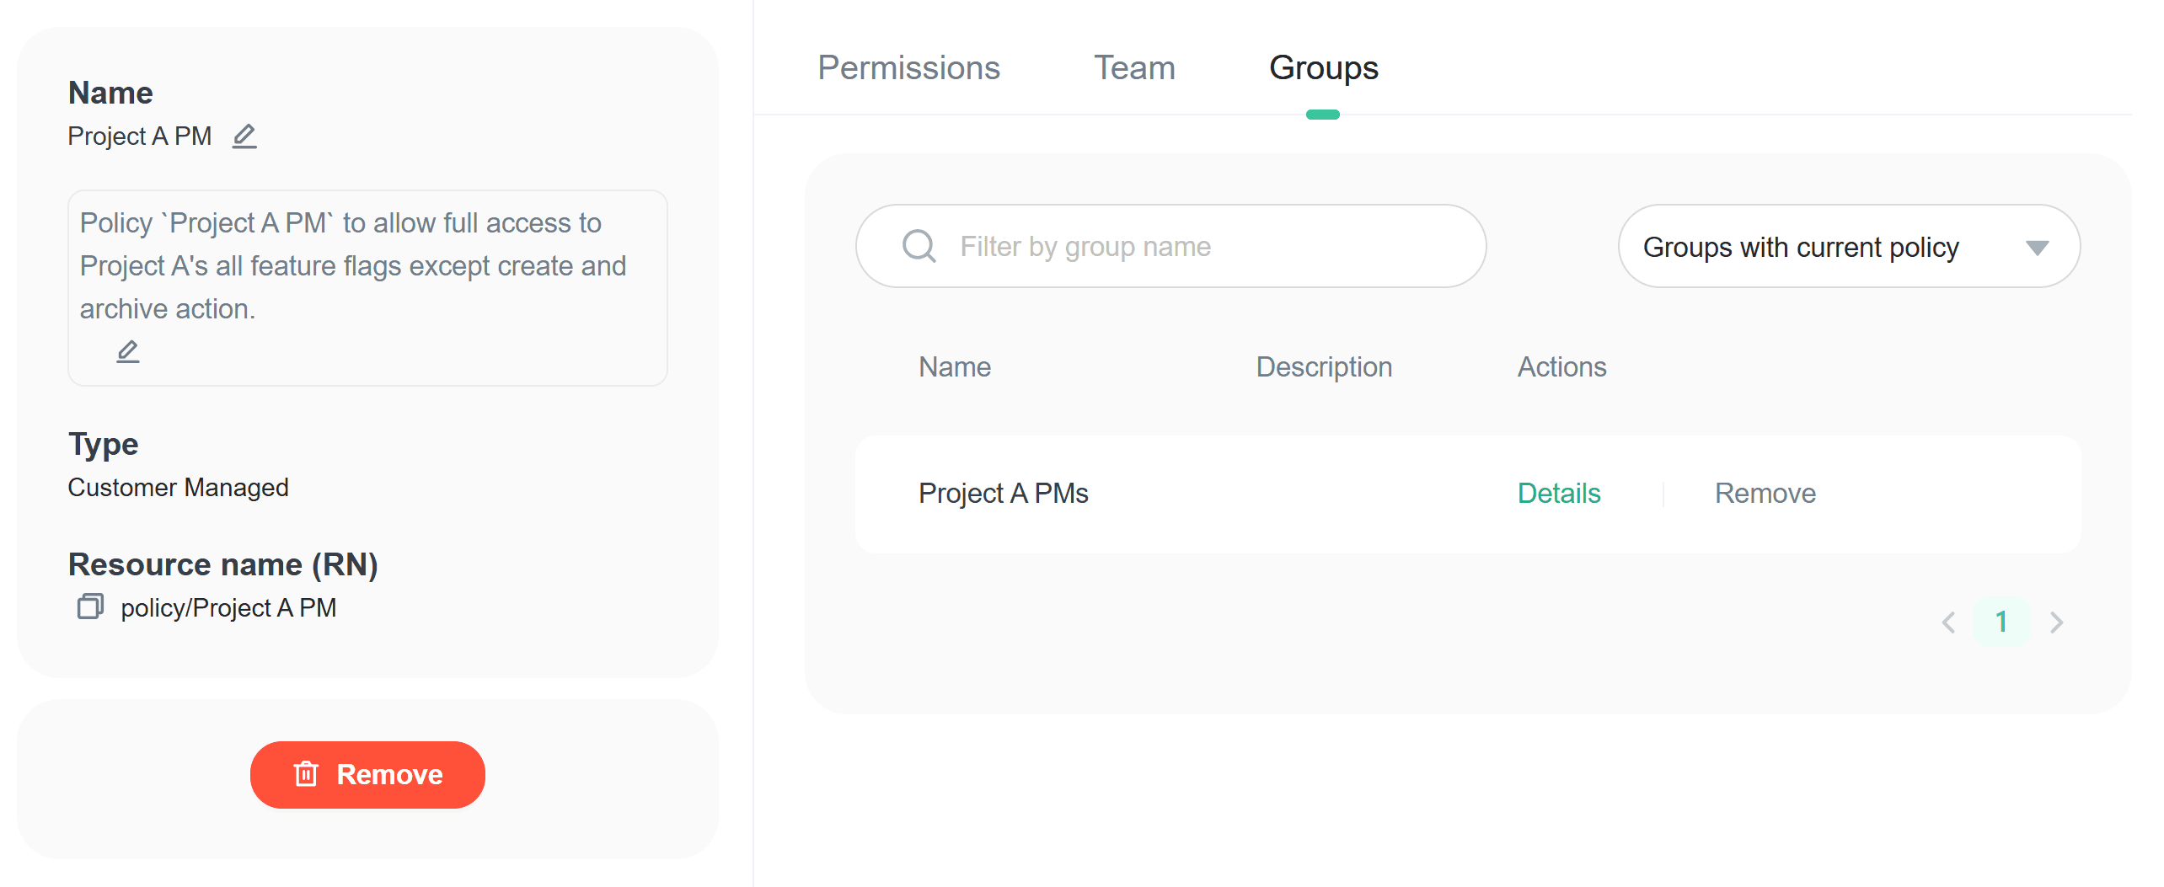Click the Description column header
This screenshot has height=887, width=2164.
1323,367
